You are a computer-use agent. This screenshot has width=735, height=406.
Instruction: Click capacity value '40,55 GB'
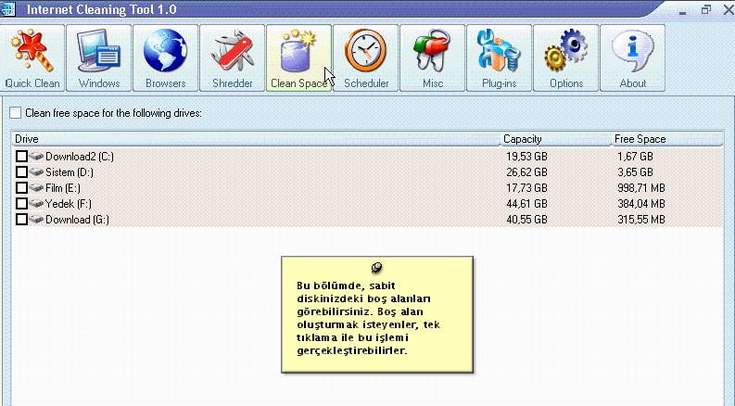(x=526, y=220)
